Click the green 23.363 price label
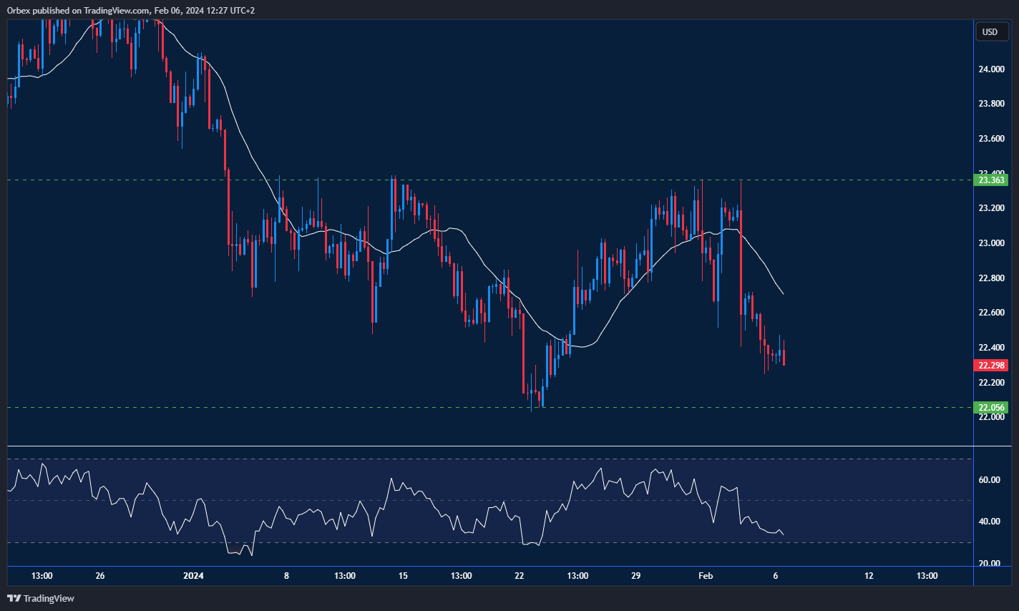The width and height of the screenshot is (1019, 611). coord(991,180)
